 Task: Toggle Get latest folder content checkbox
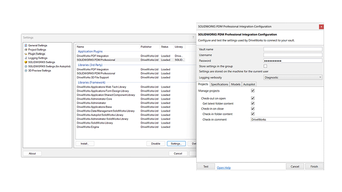pos(253,103)
